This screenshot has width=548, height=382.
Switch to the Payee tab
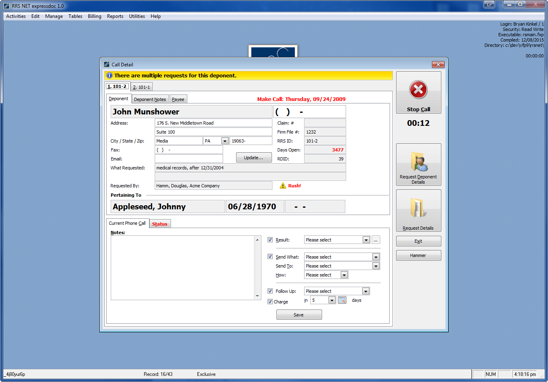178,99
